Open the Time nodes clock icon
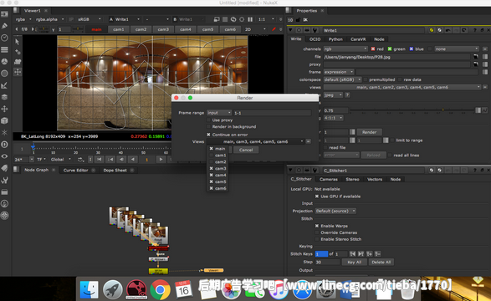 tap(4, 38)
